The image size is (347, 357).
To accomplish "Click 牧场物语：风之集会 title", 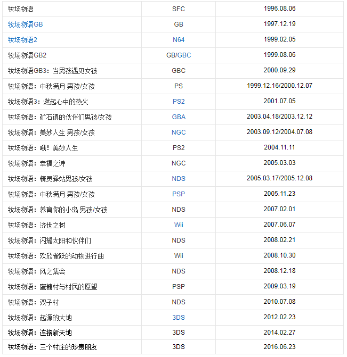I will 36,271.
